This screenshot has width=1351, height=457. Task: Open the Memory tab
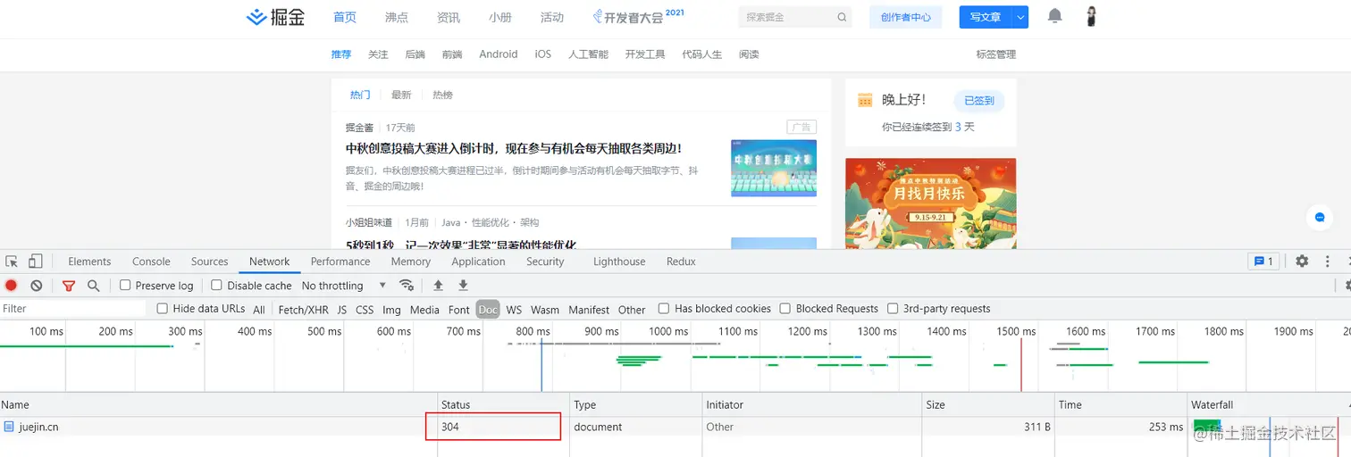click(411, 262)
